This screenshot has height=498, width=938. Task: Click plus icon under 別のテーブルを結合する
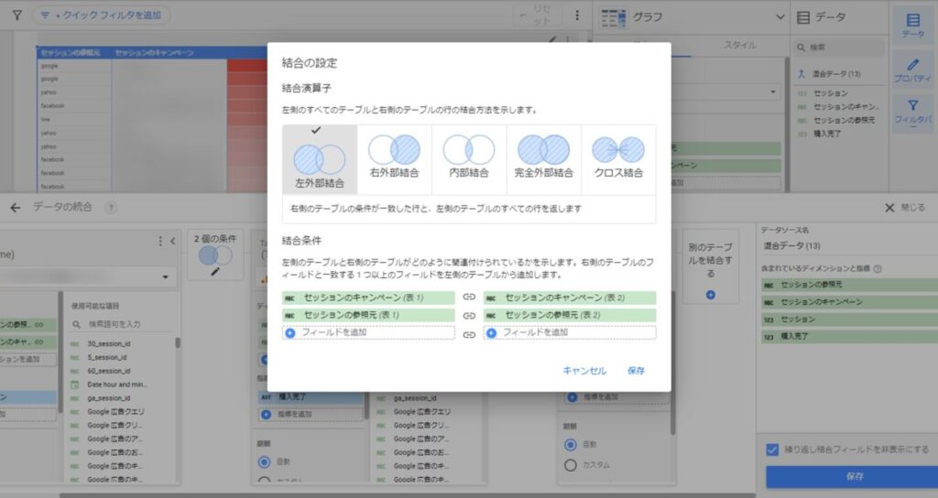[710, 295]
